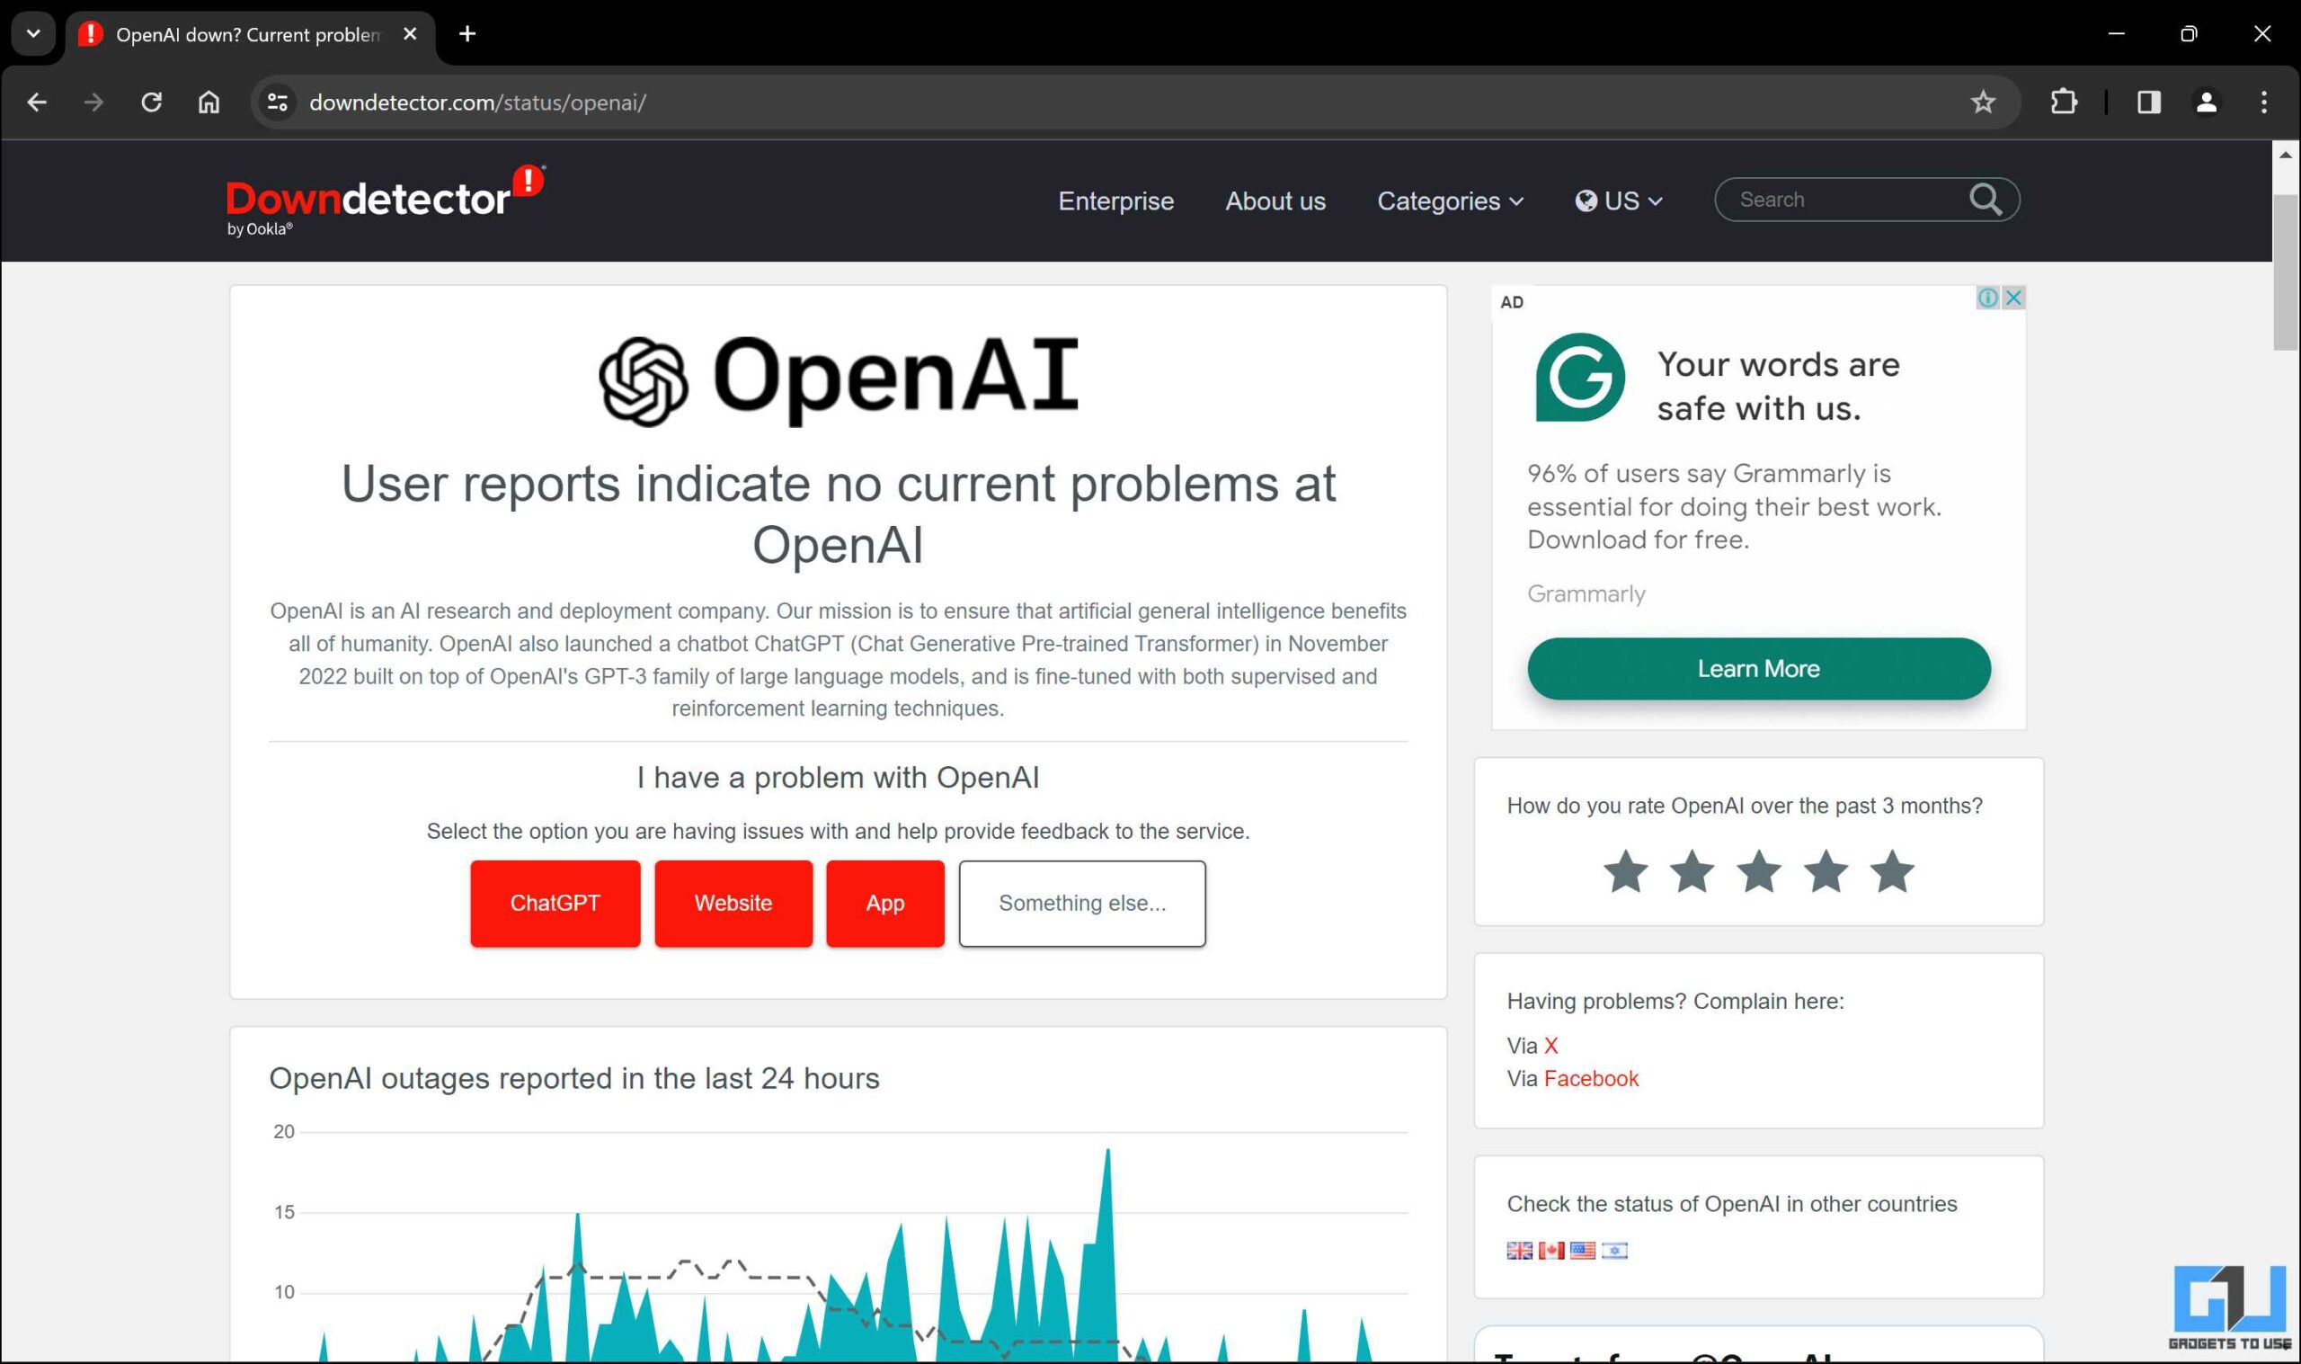Select the OpenAI down browser tab
Screen dimensions: 2301x1364
(x=248, y=35)
